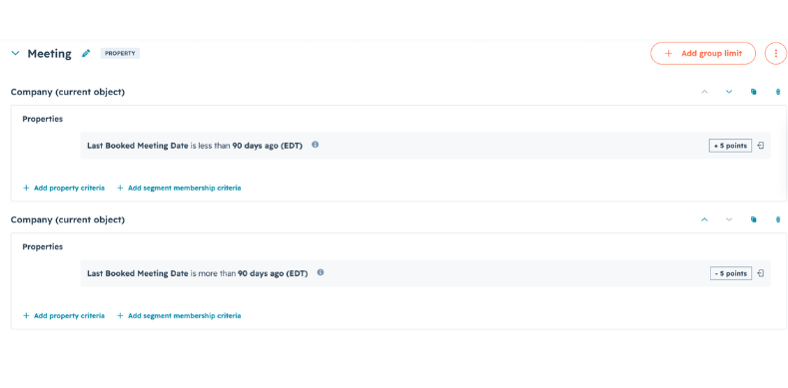
Task: Move second Company criteria block down
Action: (729, 219)
